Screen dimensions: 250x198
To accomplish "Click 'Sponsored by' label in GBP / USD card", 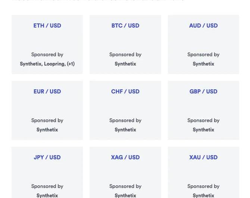I will (x=203, y=121).
